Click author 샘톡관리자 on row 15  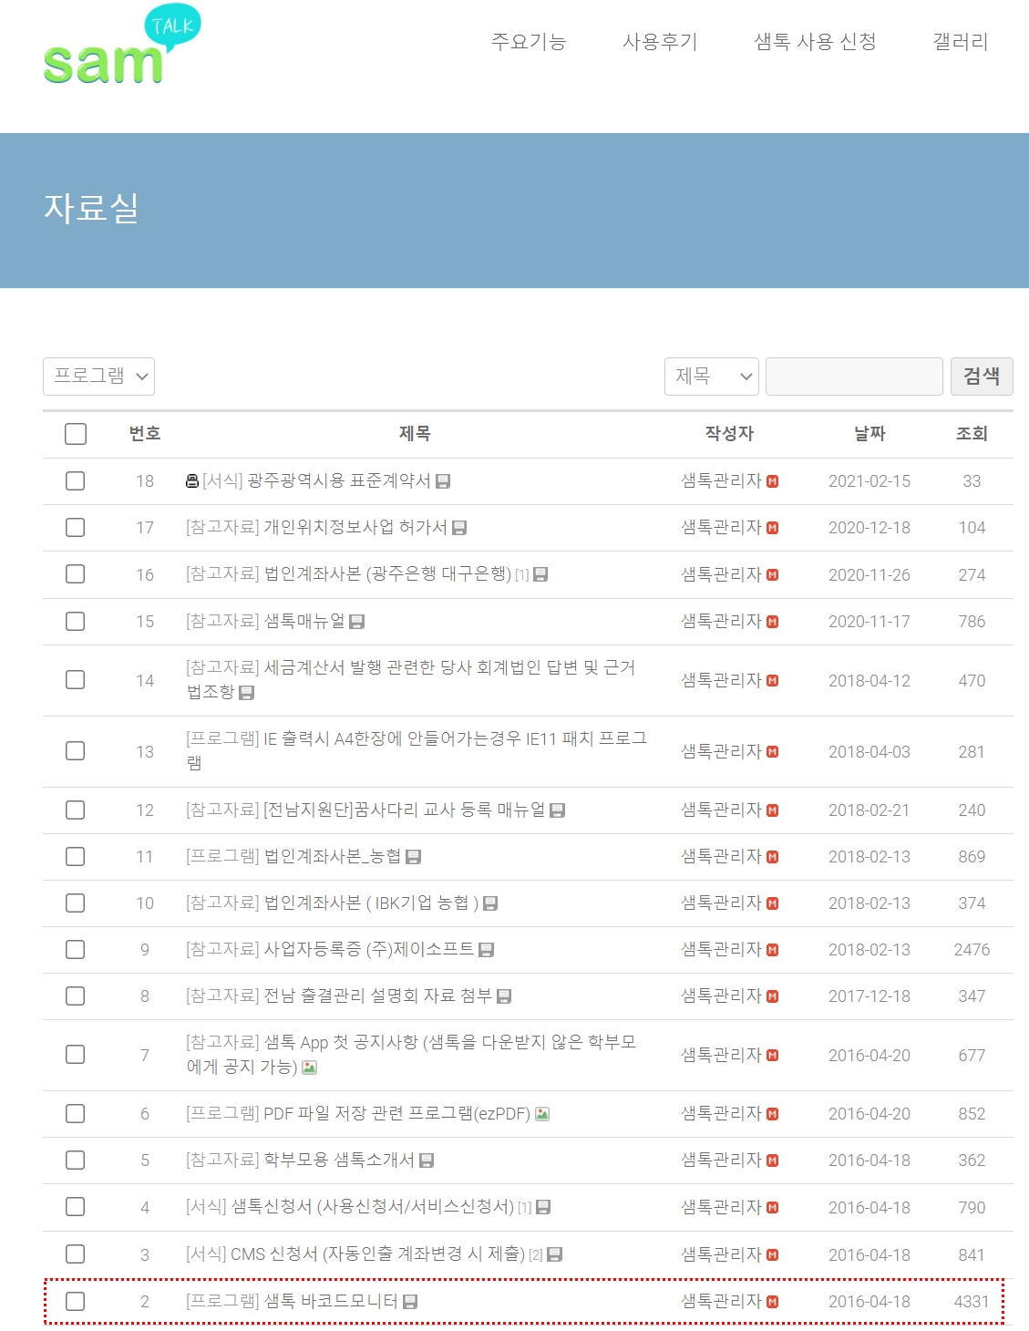click(x=721, y=621)
